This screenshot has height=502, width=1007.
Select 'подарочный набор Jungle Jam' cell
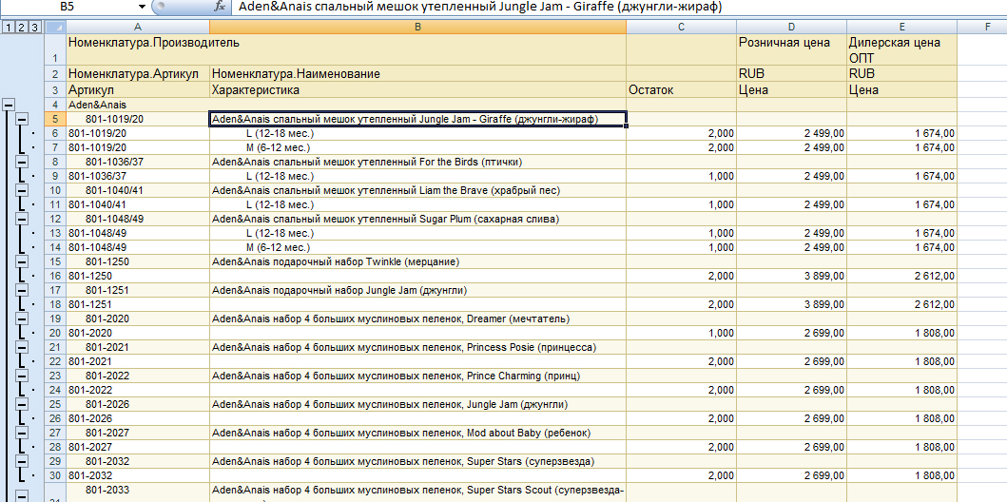(x=417, y=290)
